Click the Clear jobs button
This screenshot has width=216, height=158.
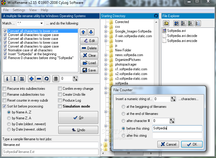89,56
